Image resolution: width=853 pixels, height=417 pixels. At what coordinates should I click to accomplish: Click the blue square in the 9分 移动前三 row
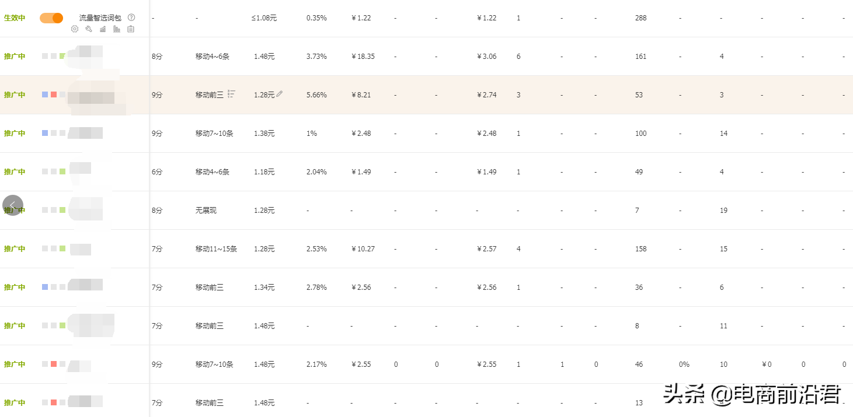click(x=45, y=94)
